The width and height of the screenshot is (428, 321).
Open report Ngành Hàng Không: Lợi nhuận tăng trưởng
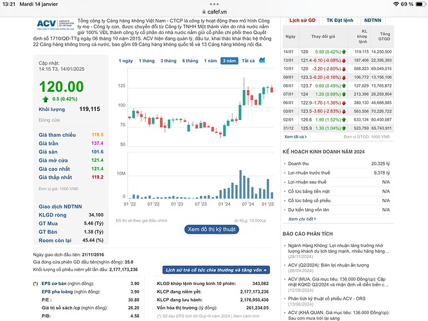coord(339,248)
